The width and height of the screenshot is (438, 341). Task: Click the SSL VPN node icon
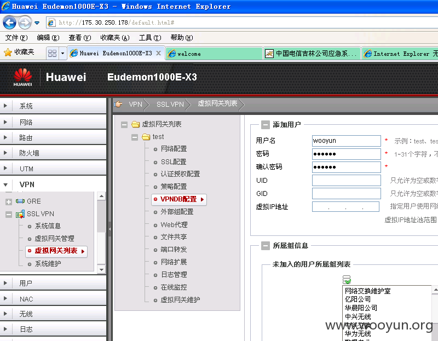coord(20,214)
